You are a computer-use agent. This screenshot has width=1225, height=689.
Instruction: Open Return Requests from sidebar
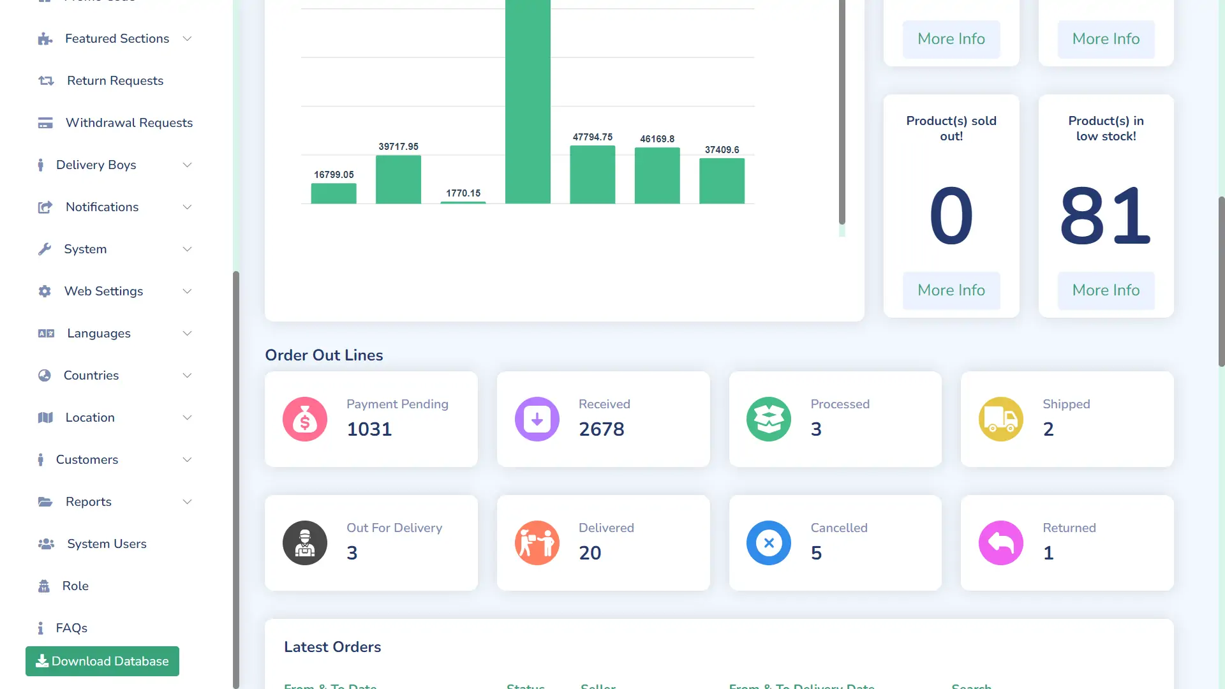115,81
